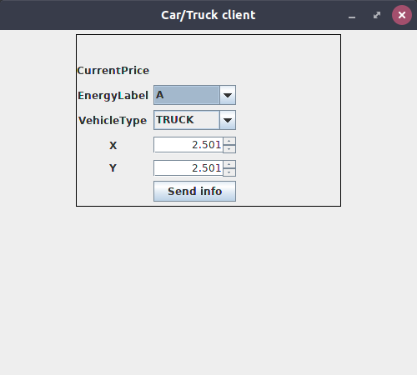Increase the X value with up arrow
Viewport: 417px width, 375px height.
point(229,141)
